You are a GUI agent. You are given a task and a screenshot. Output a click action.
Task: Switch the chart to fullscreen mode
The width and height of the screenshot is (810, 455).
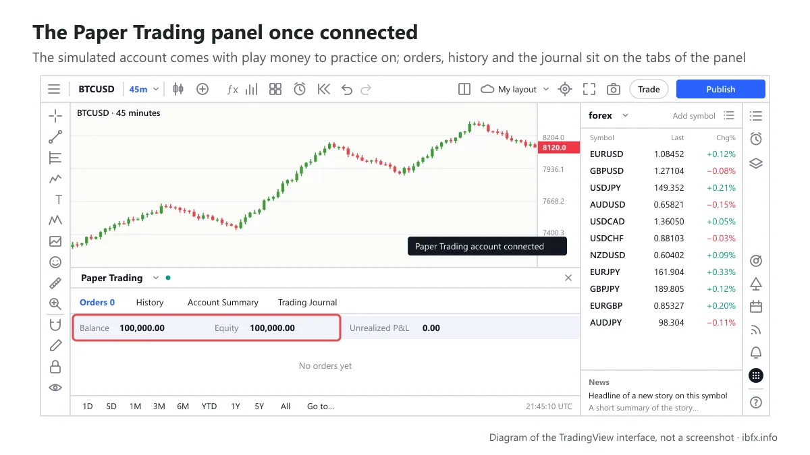pos(589,89)
